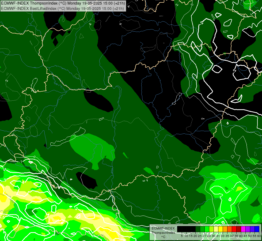This screenshot has height=241, width=262.
Task: Select the yellow-green 29–30 legend swatch
Action: coord(211,229)
